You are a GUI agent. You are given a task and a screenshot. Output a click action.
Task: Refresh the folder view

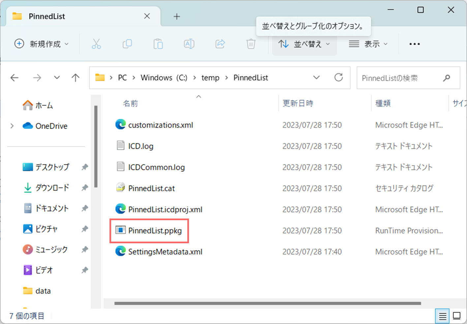point(339,77)
